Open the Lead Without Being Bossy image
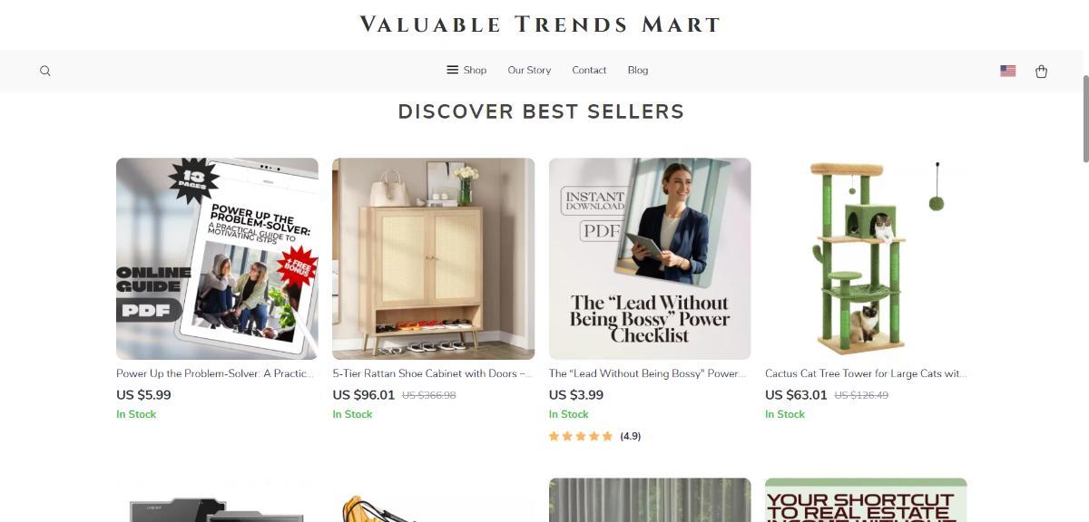The image size is (1089, 522). tap(650, 258)
